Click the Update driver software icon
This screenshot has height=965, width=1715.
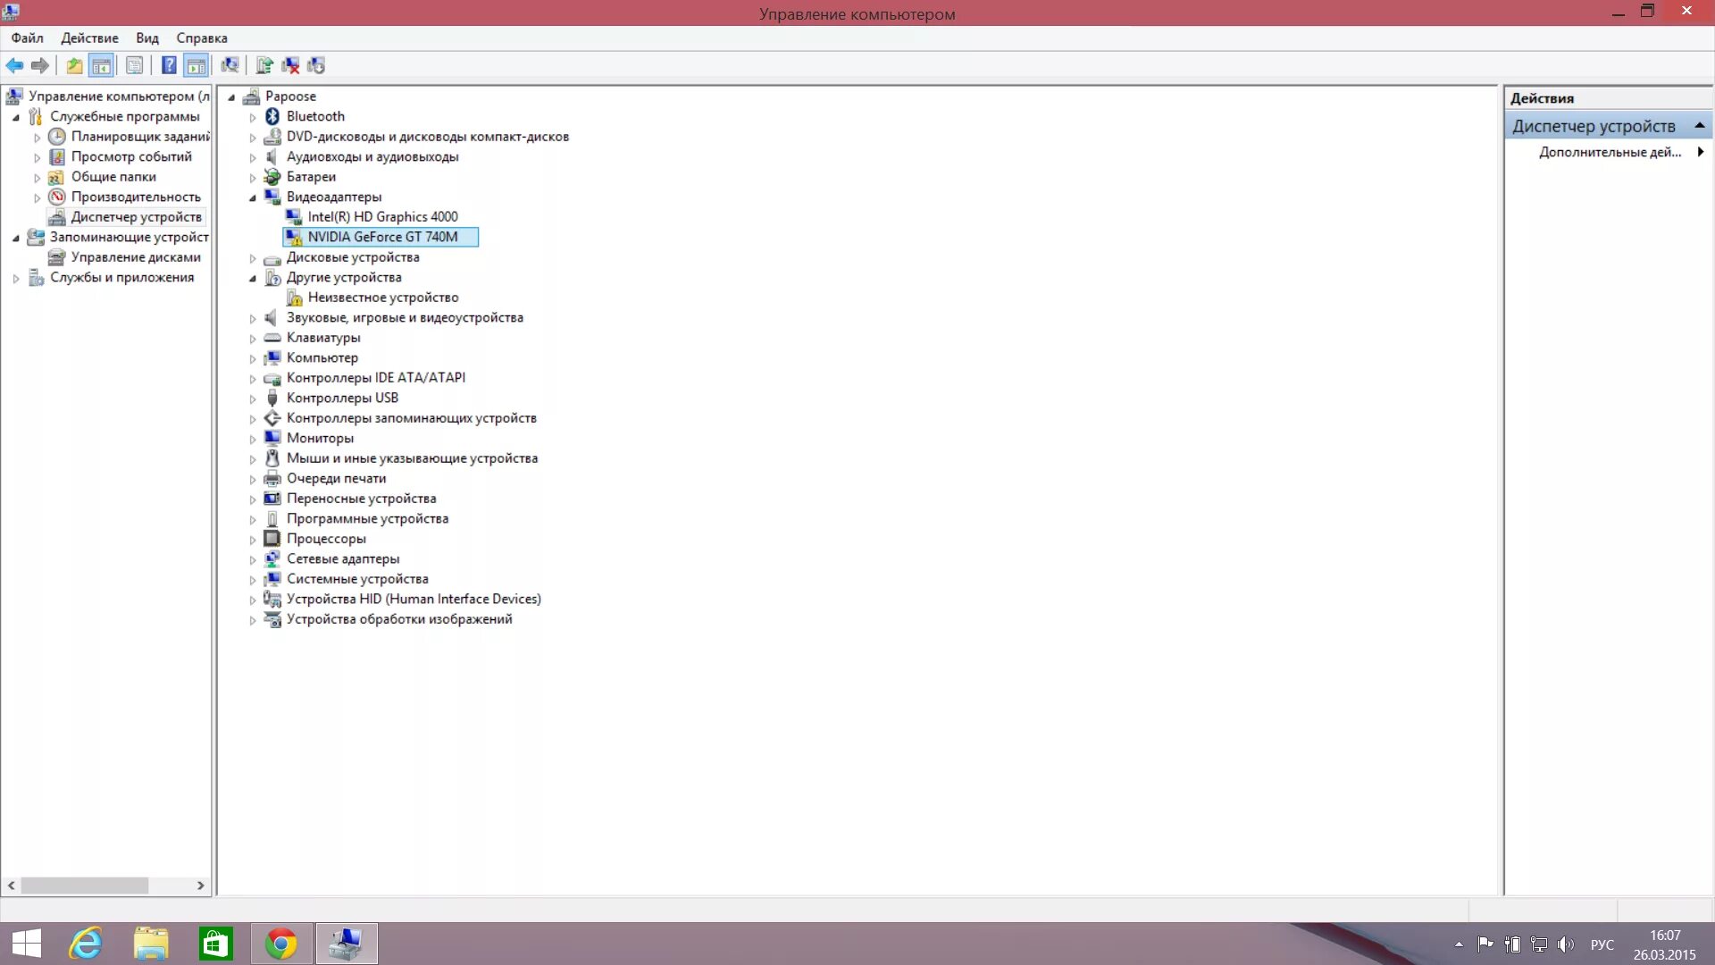[x=264, y=65]
